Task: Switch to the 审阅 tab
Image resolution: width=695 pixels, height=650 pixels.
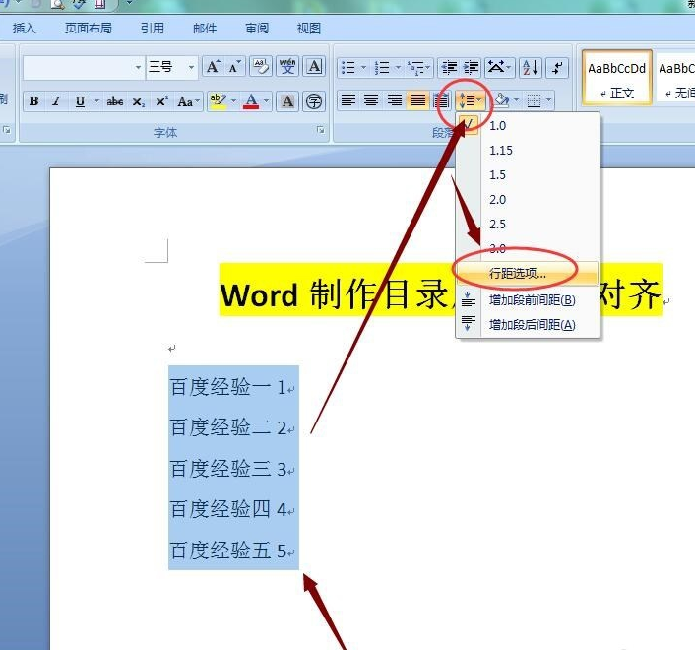Action: tap(257, 29)
